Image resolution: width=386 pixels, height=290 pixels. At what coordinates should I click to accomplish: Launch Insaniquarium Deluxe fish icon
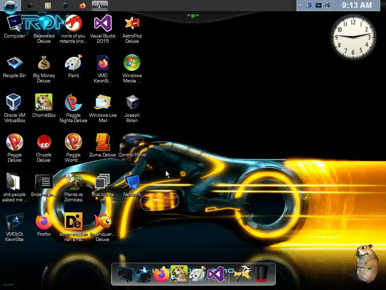(x=103, y=227)
